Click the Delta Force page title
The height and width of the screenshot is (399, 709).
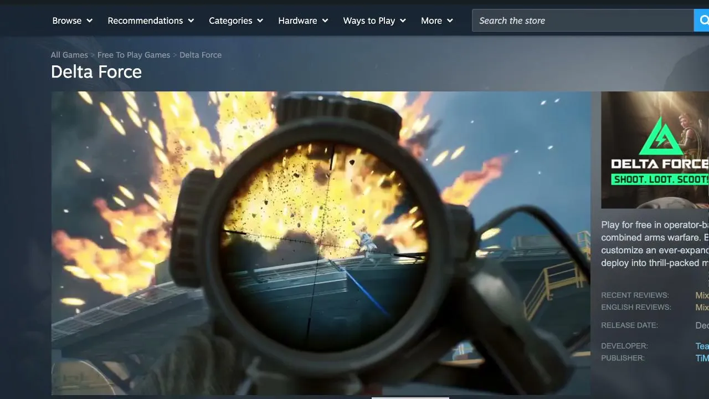click(96, 72)
